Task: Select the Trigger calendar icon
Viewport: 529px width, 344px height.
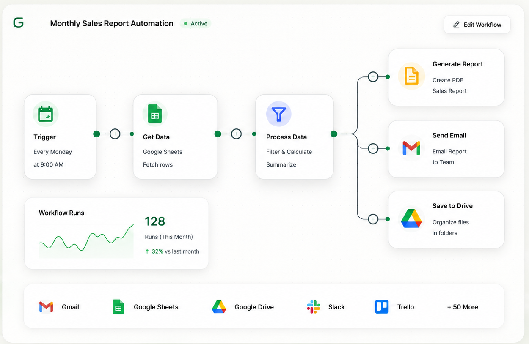Action: (x=45, y=115)
